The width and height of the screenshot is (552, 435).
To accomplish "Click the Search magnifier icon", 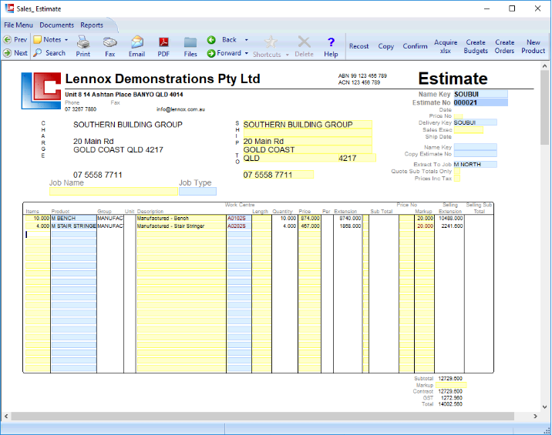I will tap(38, 53).
